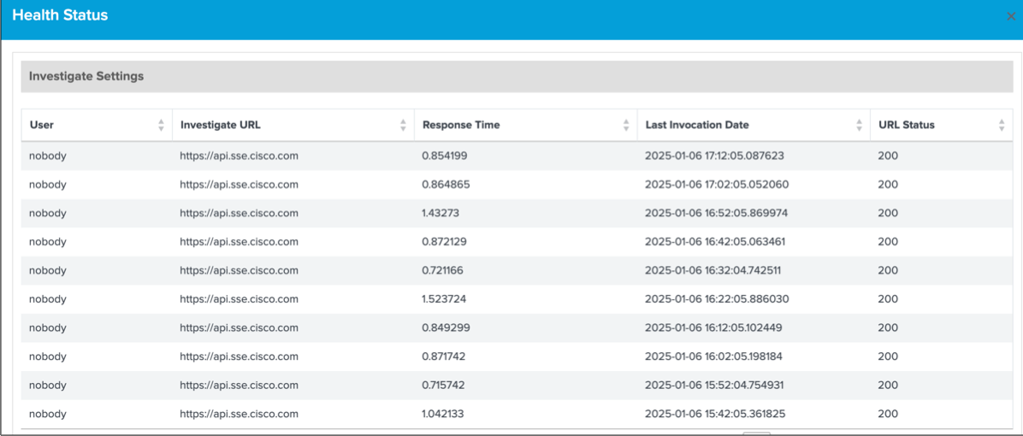The image size is (1023, 436).
Task: Click the URL Status header label
Action: (x=907, y=125)
